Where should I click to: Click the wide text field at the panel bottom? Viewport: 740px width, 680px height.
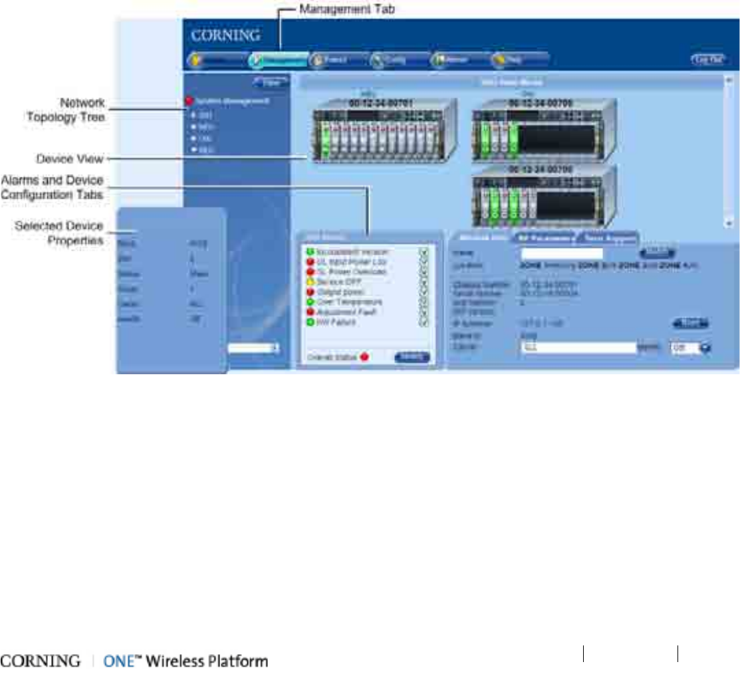(x=579, y=348)
